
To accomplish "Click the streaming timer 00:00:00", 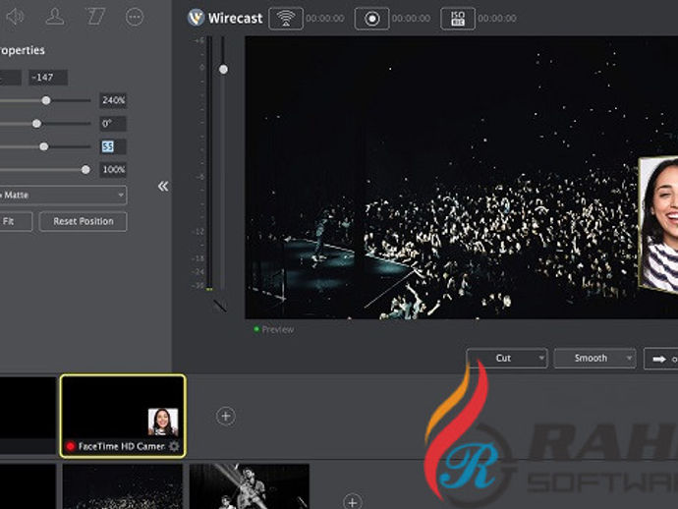I will point(325,18).
